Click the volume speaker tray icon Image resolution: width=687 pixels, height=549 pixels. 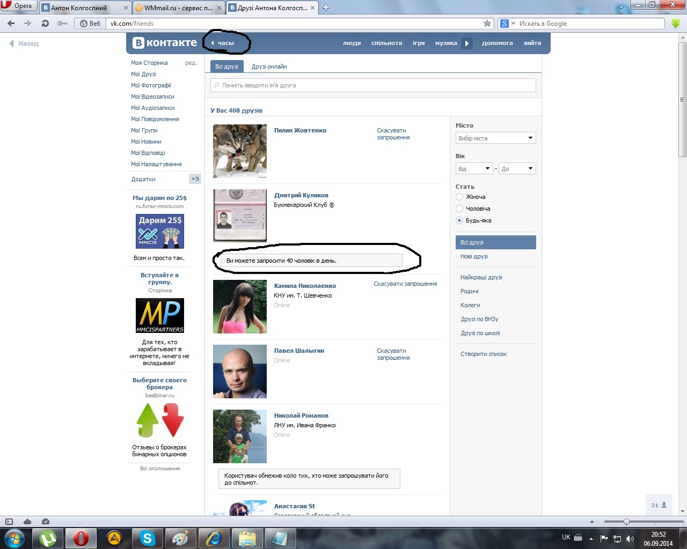pyautogui.click(x=630, y=538)
